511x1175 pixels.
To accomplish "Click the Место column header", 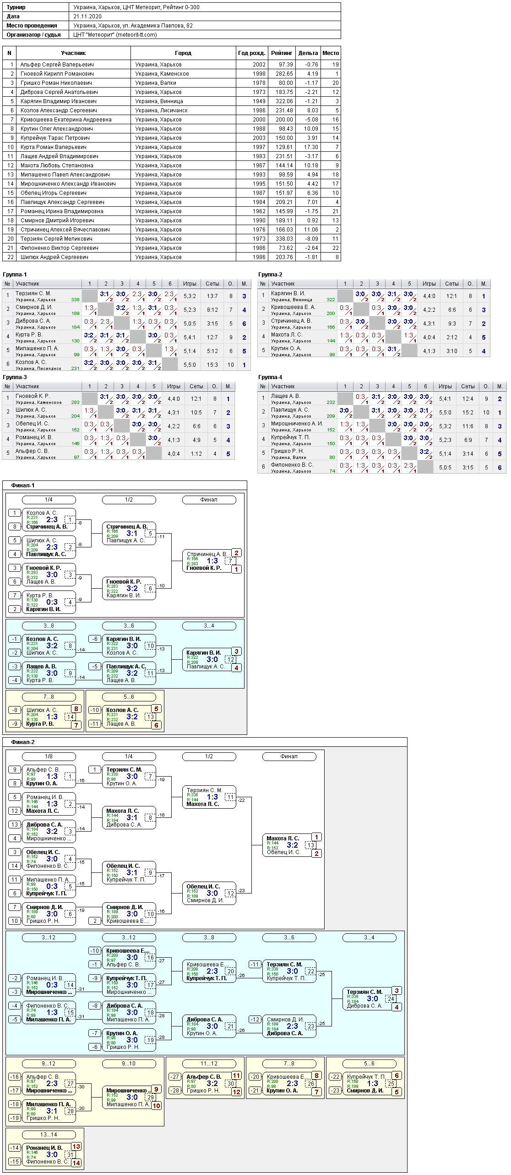I will 331,53.
